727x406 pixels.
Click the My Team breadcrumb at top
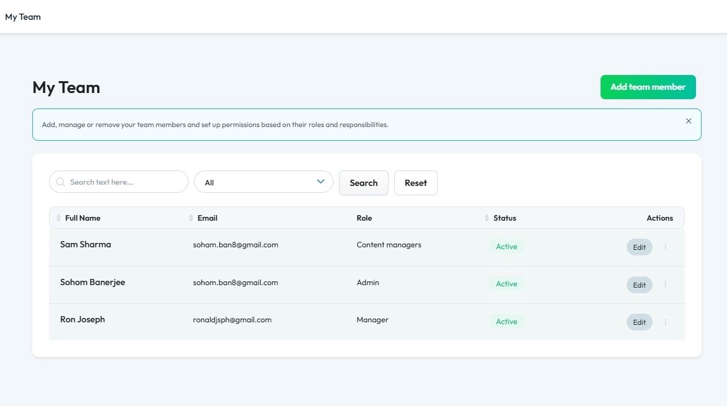(x=23, y=17)
